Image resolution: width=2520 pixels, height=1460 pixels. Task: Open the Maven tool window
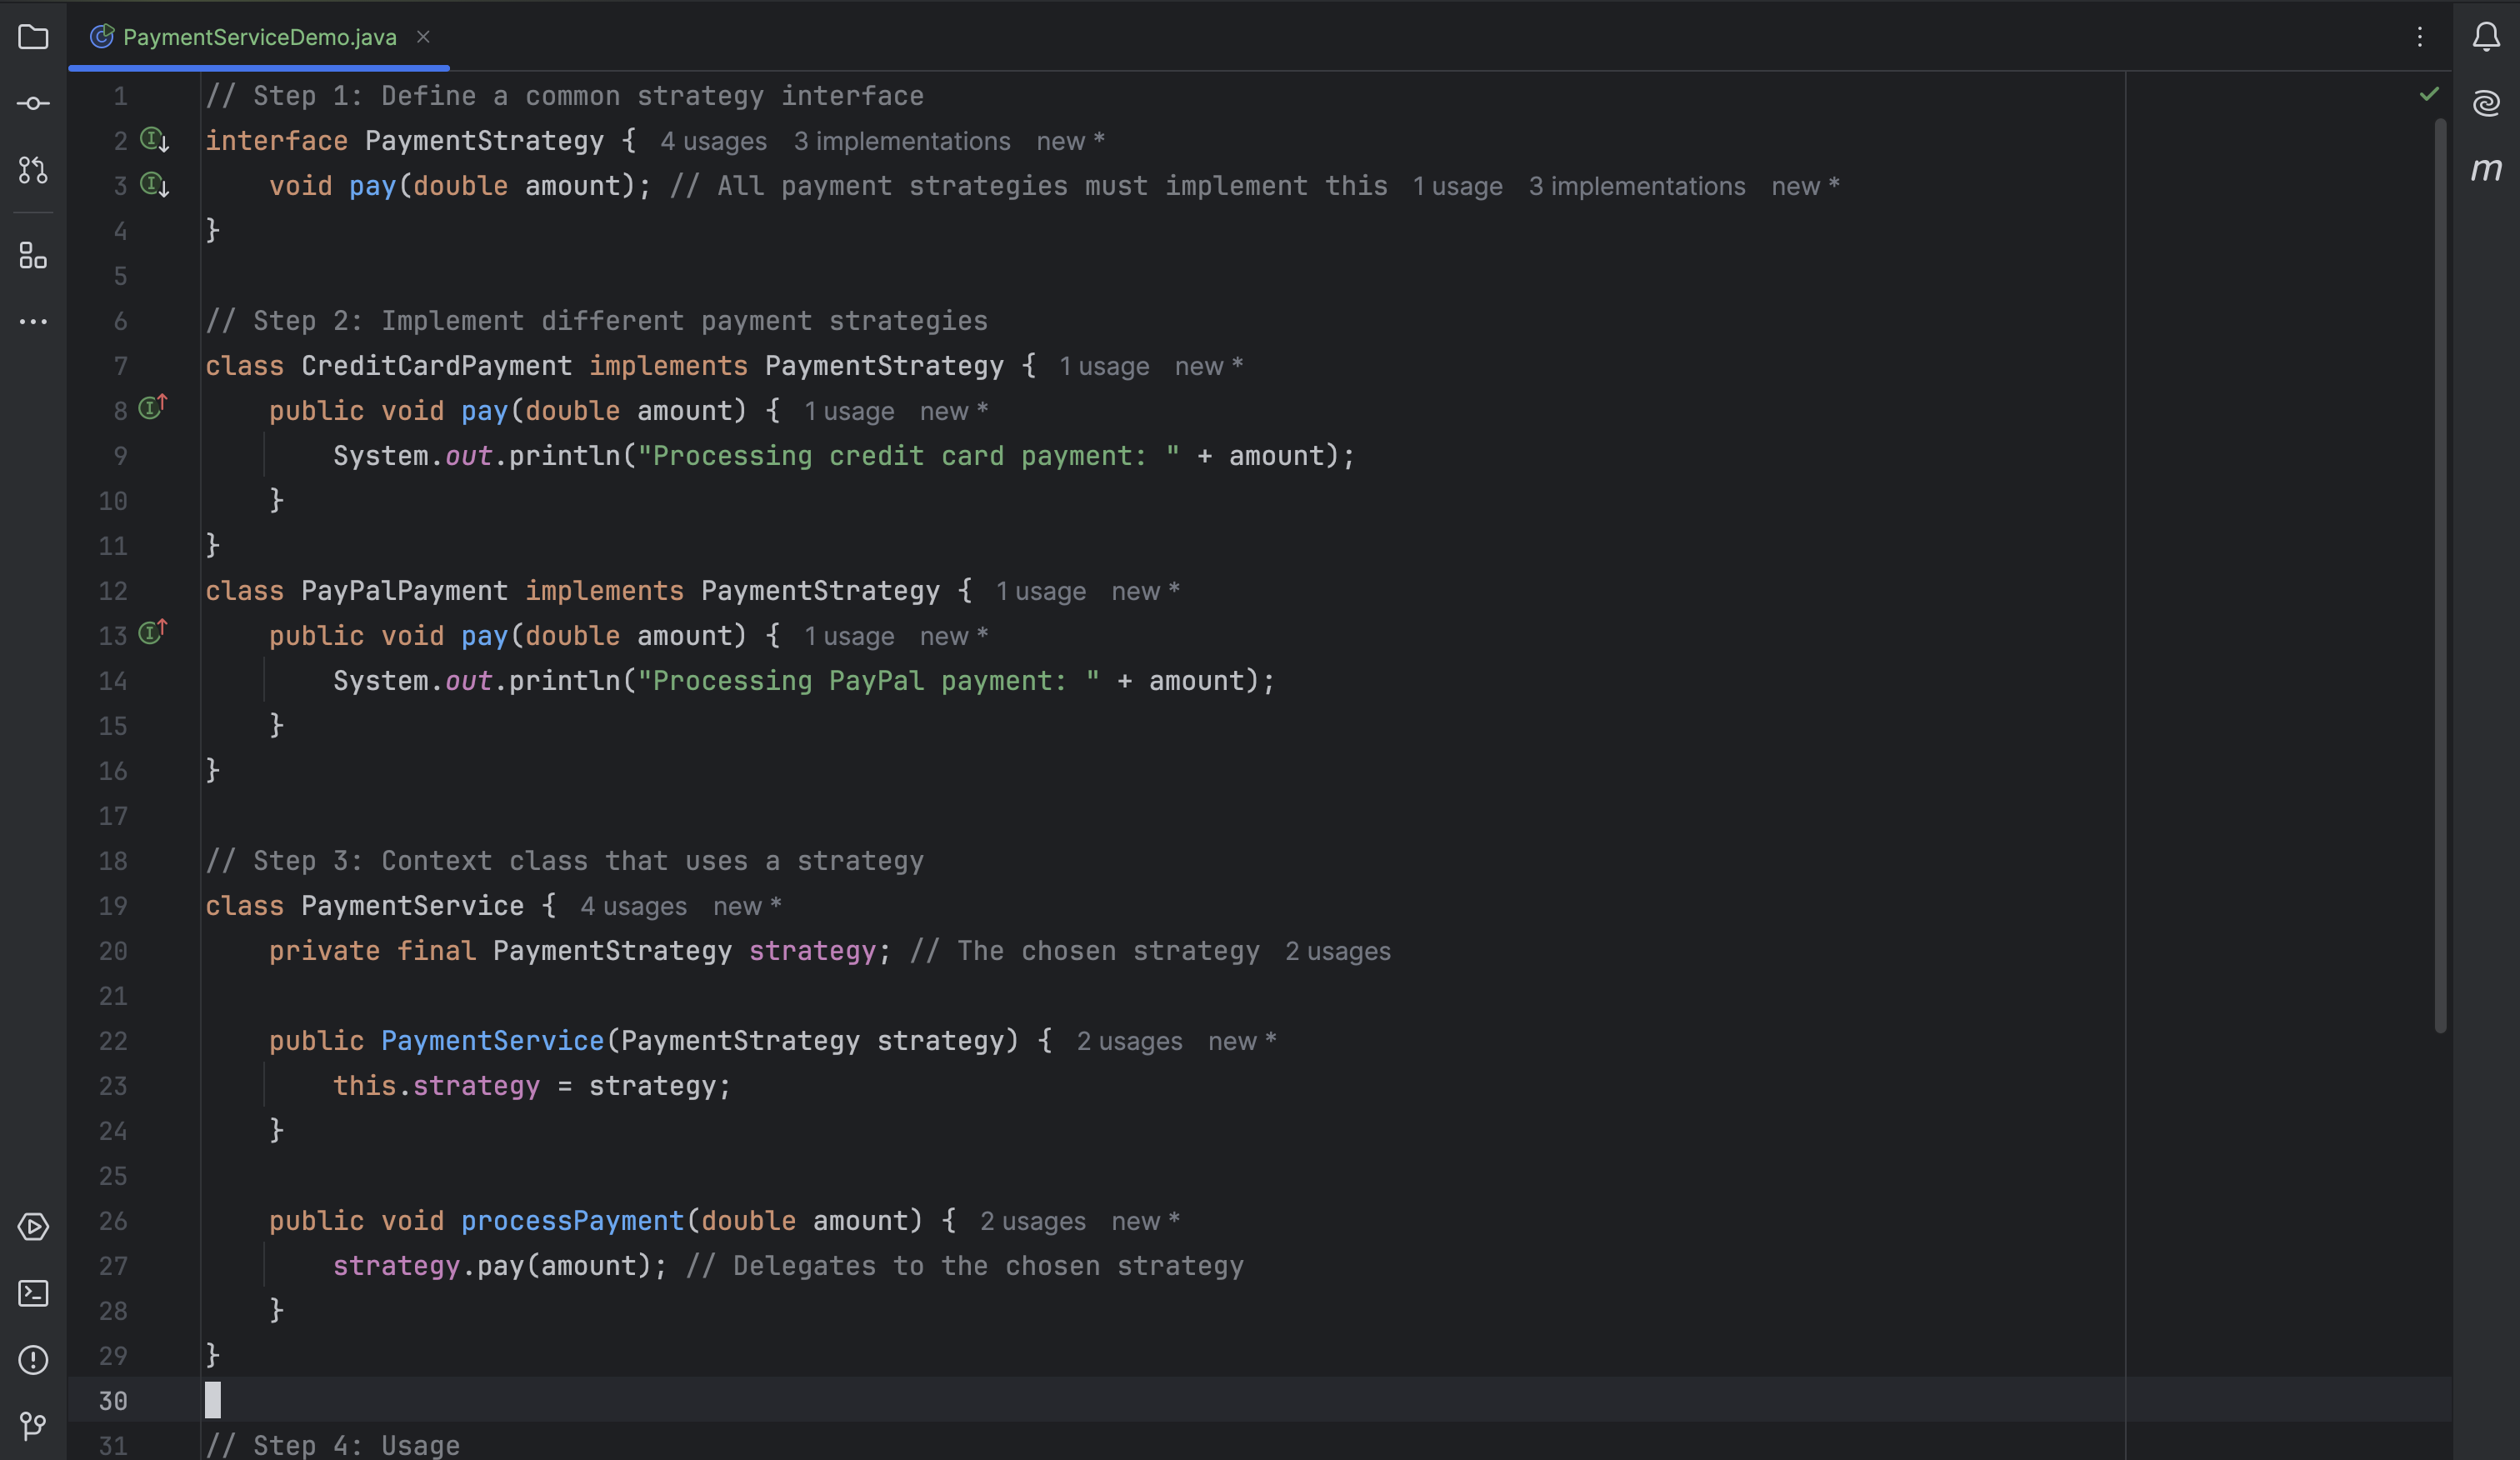pos(2486,170)
